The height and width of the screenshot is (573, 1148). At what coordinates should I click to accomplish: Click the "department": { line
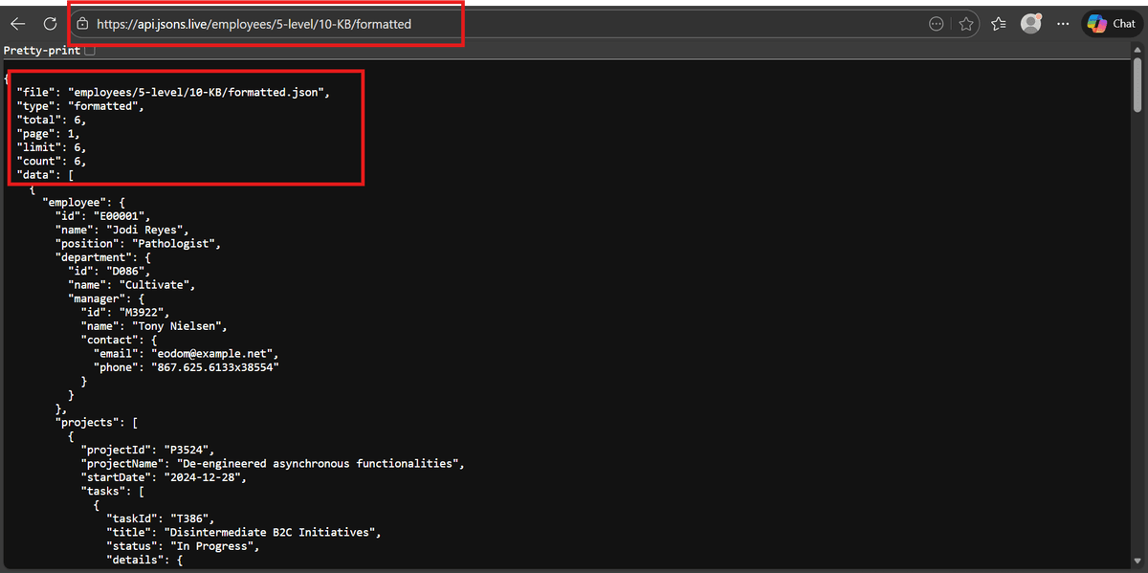click(103, 258)
